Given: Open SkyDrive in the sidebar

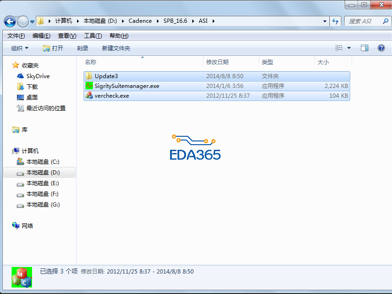Looking at the screenshot, I should (38, 76).
